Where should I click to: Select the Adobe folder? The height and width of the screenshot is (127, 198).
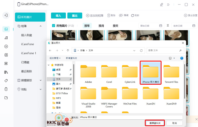pos(88,74)
